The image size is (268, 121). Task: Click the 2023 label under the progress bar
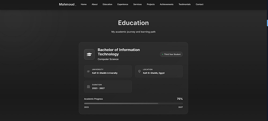pyautogui.click(x=86, y=107)
